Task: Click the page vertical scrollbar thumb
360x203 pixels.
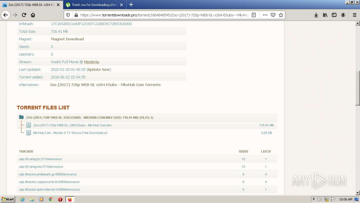Action: pos(358,88)
